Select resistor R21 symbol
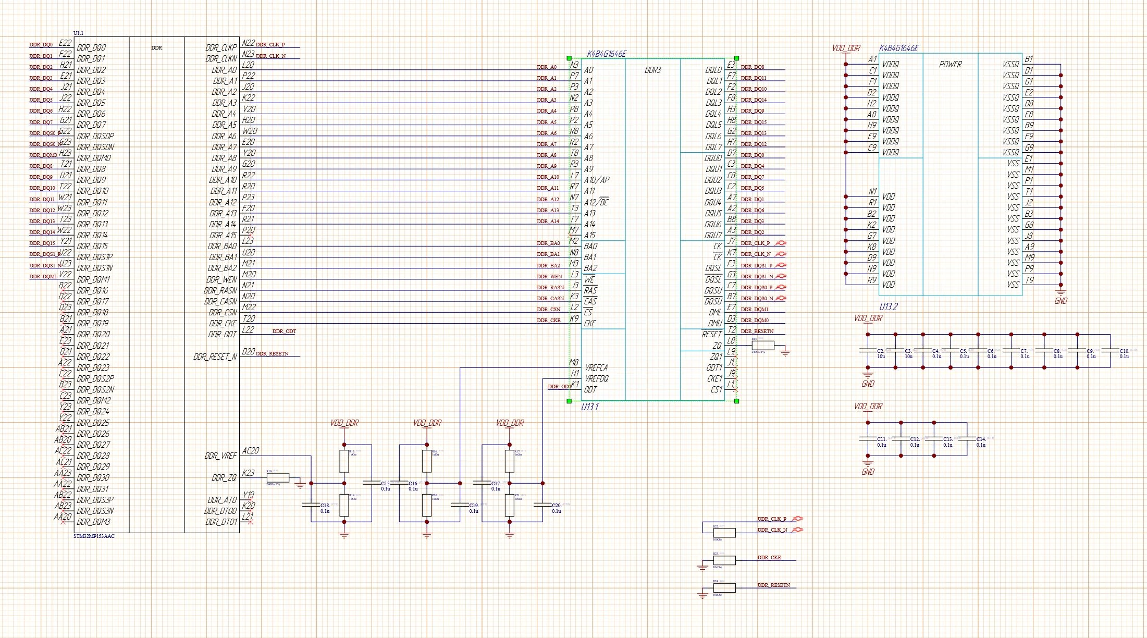The height and width of the screenshot is (638, 1147). [510, 506]
